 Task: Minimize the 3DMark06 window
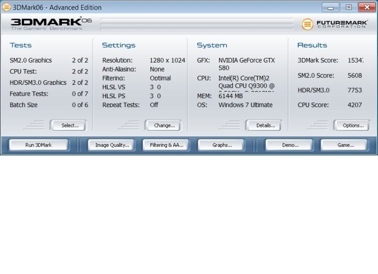pyautogui.click(x=330, y=8)
